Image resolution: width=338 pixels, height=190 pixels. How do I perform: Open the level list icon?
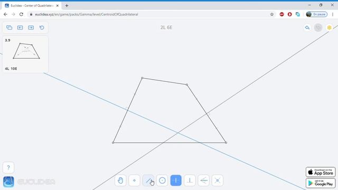coord(10,27)
